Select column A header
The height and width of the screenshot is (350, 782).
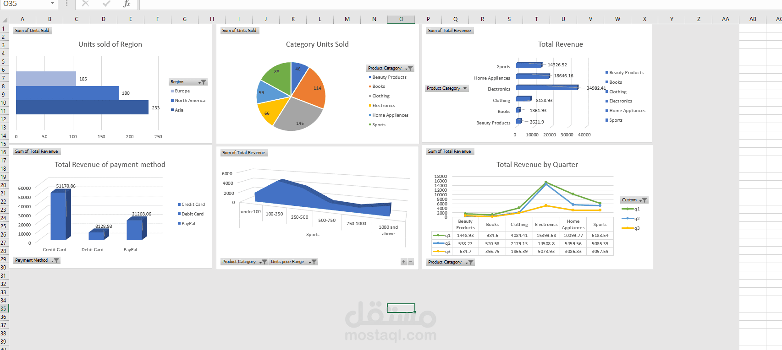pyautogui.click(x=22, y=19)
